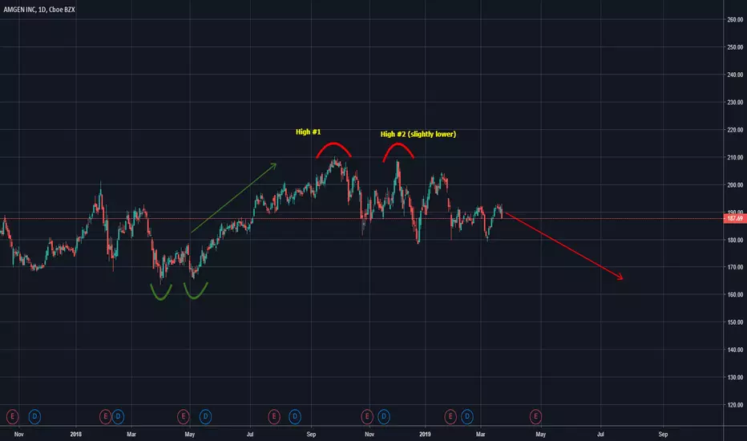Click the Jul label following 2019 on time axis
Viewport: 747px width, 441px height.
coord(600,435)
